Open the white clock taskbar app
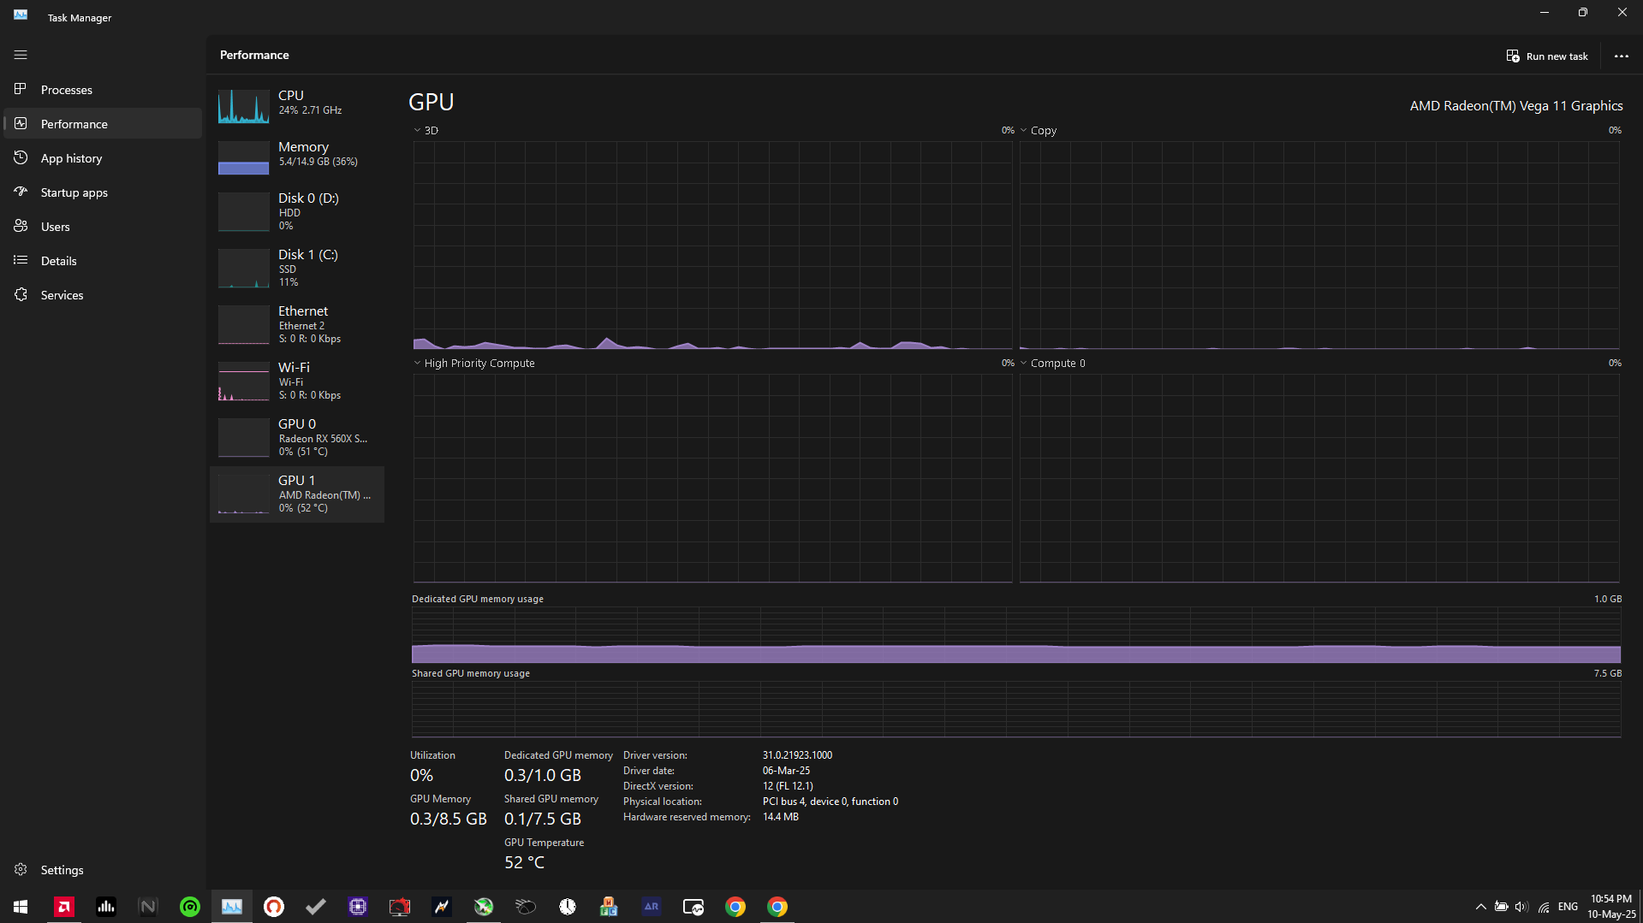 [568, 907]
